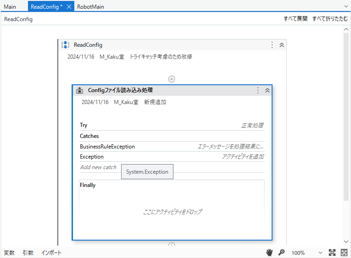
Task: Open the 引数 panel
Action: (28, 253)
